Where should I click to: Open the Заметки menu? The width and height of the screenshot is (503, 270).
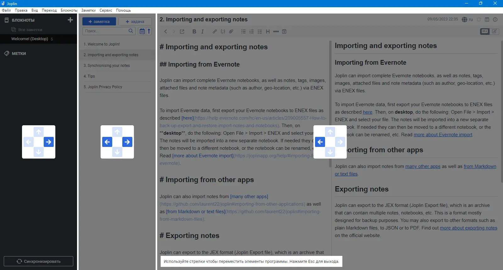click(x=88, y=10)
